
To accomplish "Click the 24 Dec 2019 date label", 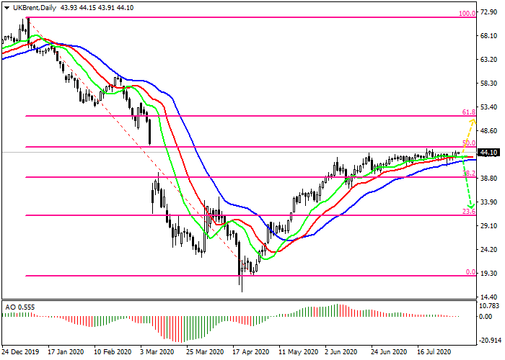I will (20, 352).
